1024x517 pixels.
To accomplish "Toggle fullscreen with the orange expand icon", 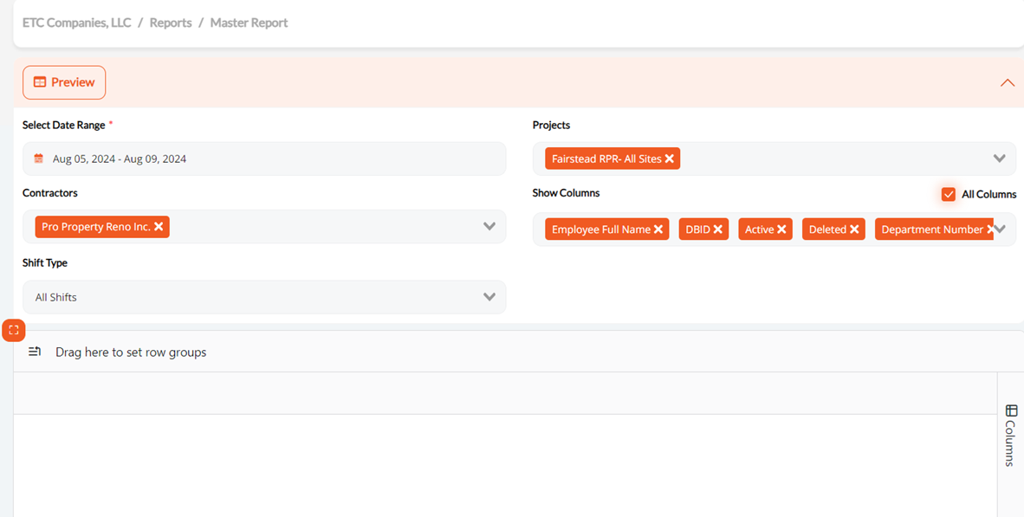I will click(14, 330).
